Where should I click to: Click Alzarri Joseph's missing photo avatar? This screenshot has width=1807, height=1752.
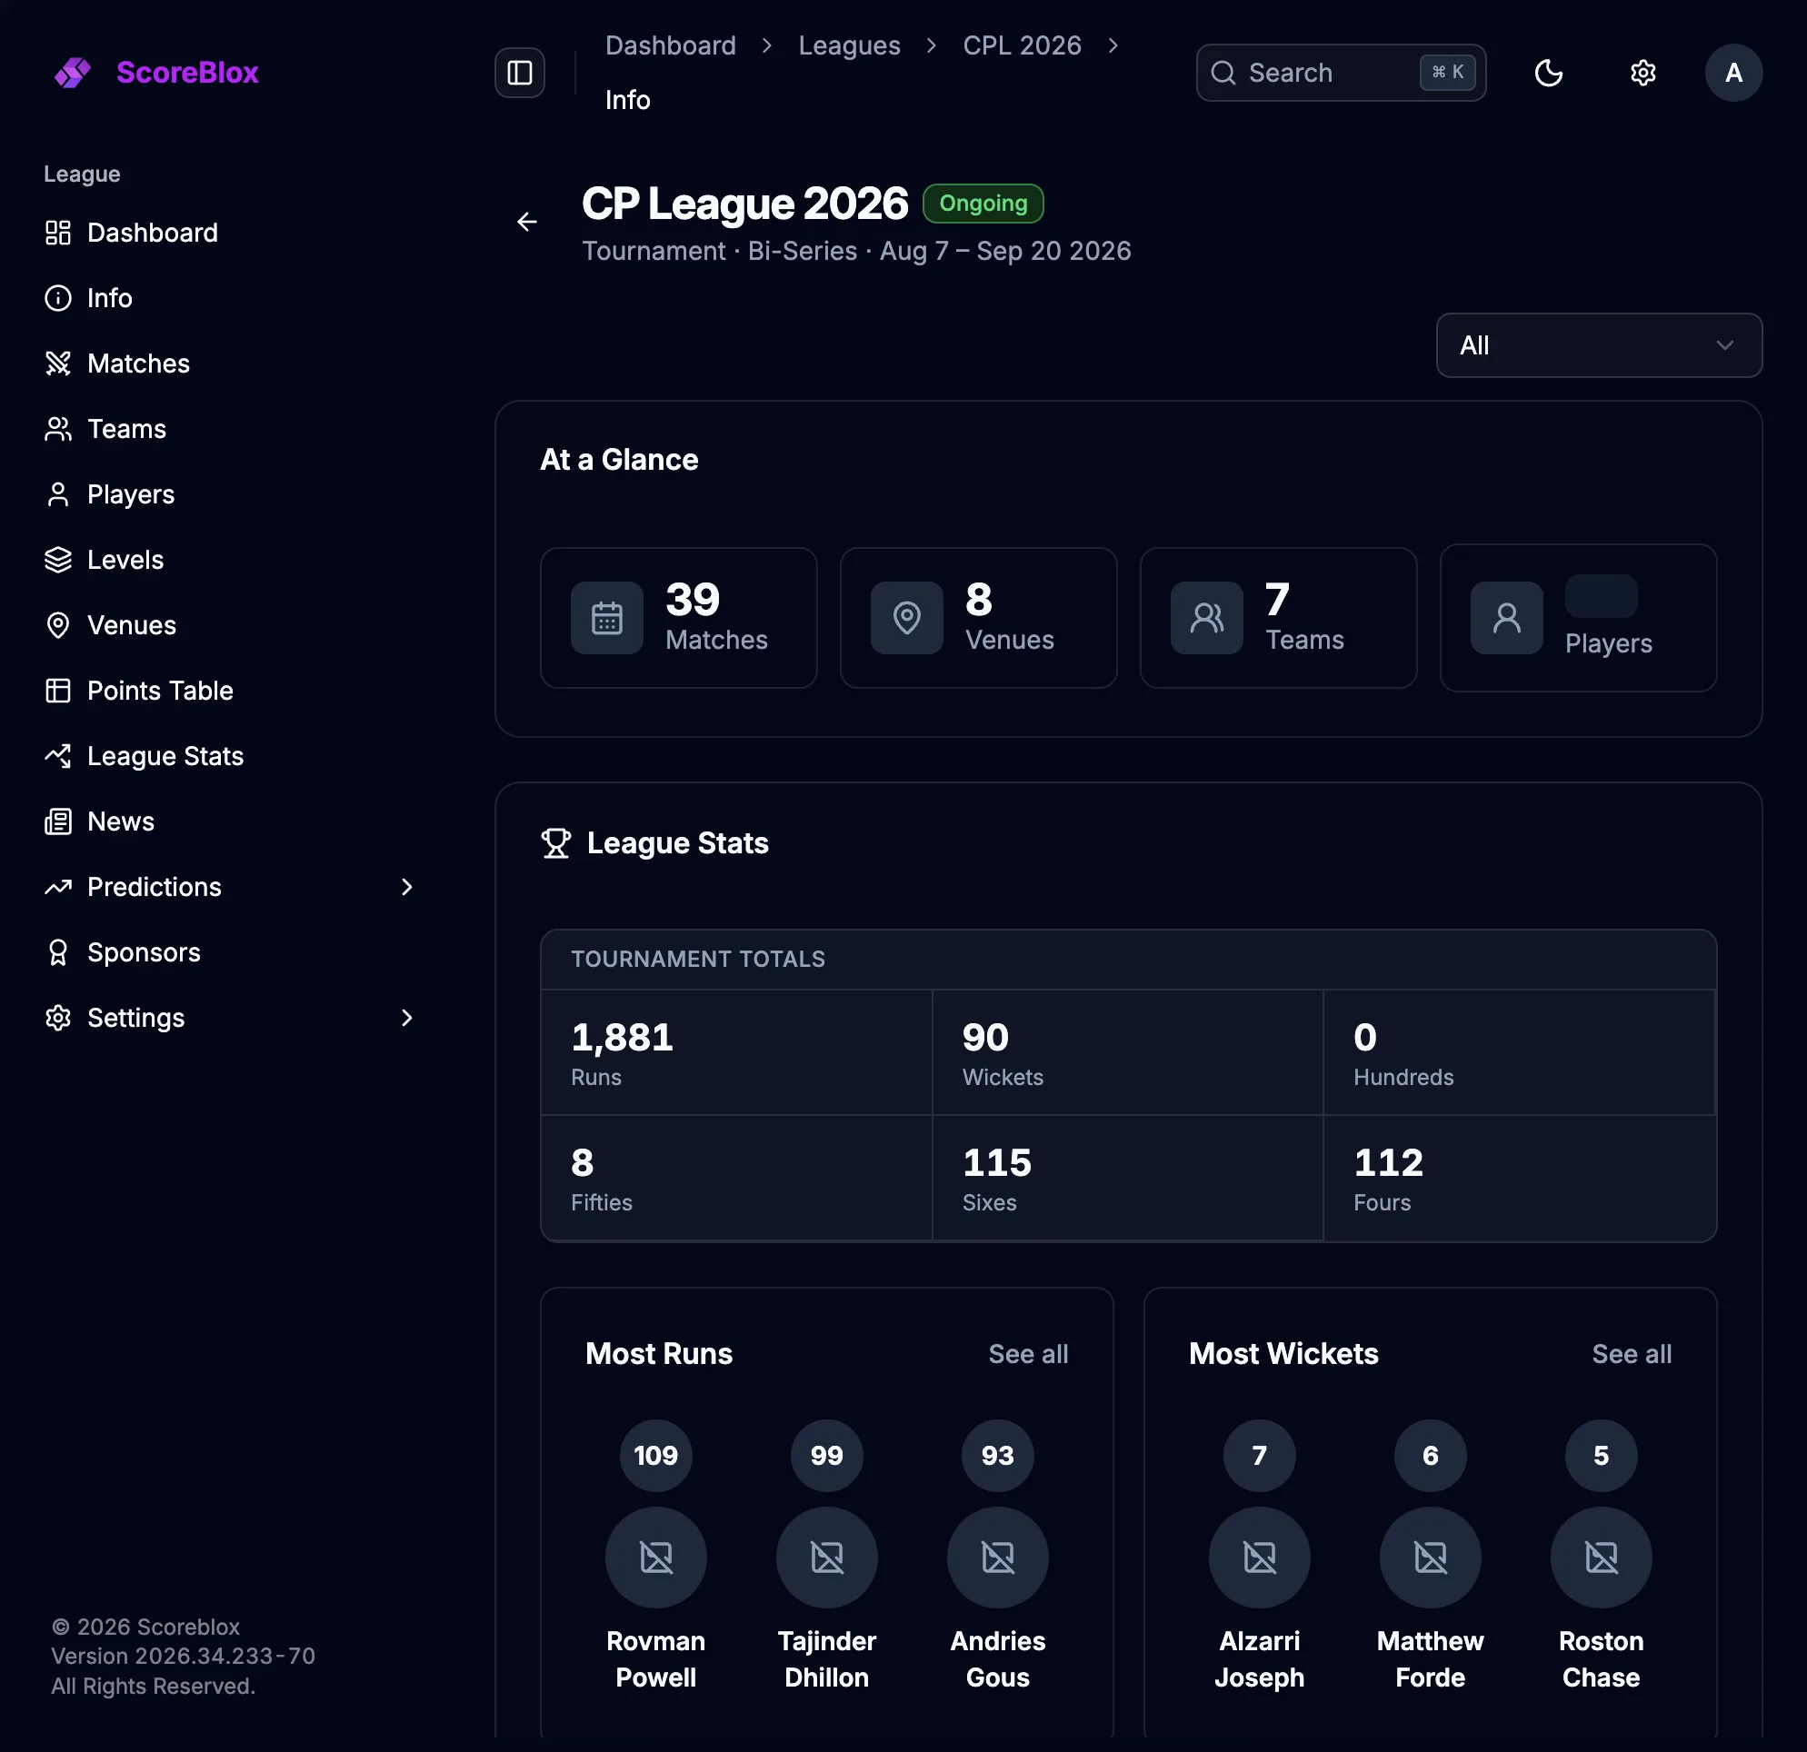(x=1260, y=1558)
